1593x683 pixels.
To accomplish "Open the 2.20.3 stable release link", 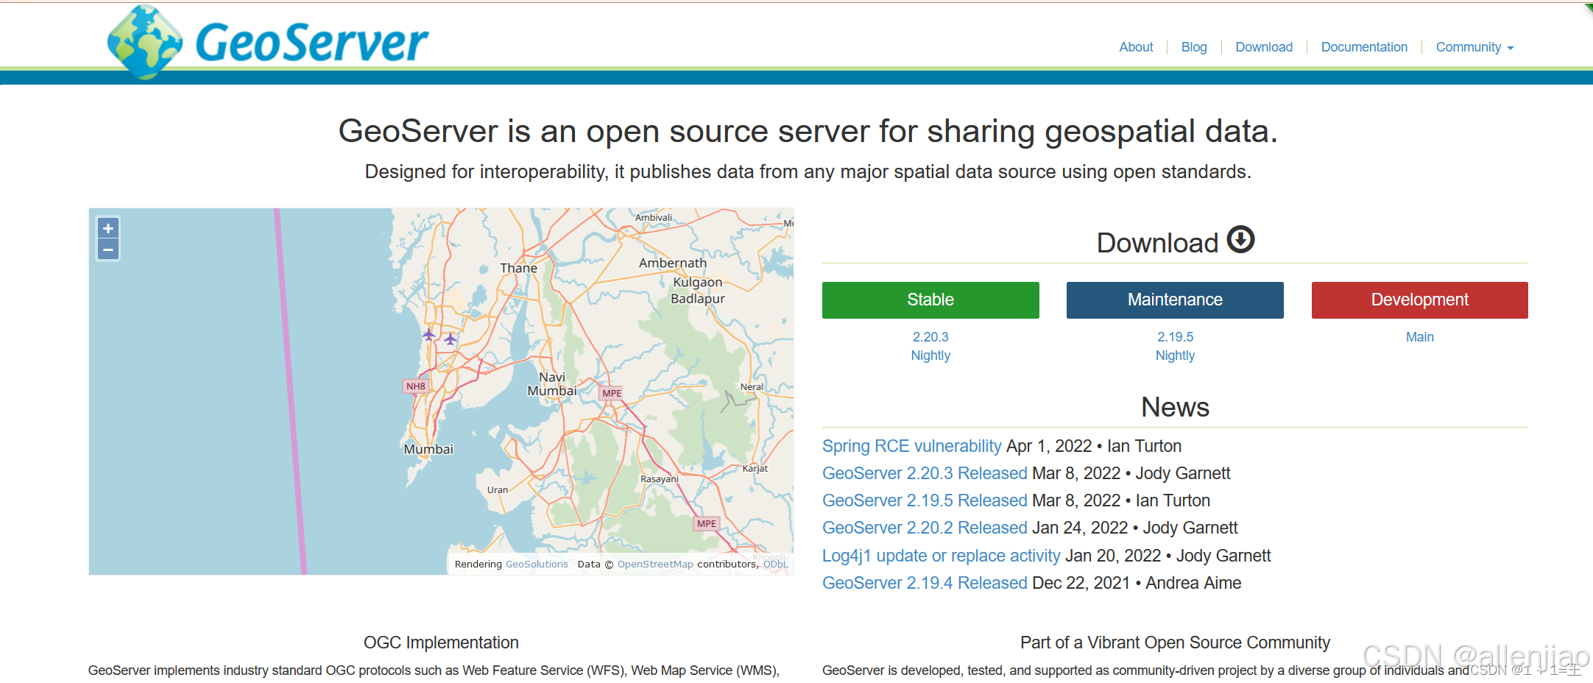I will [x=930, y=336].
